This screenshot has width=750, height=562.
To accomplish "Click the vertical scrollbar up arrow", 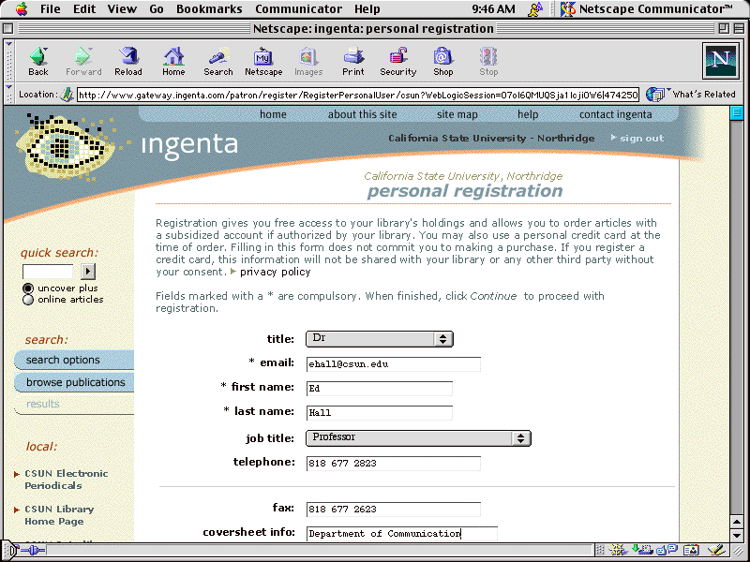I will 737,522.
